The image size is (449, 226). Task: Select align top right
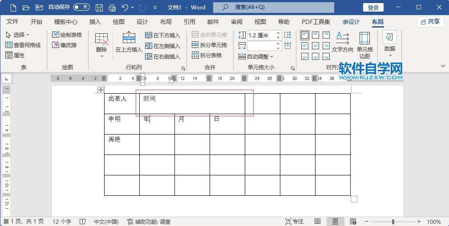tap(326, 35)
